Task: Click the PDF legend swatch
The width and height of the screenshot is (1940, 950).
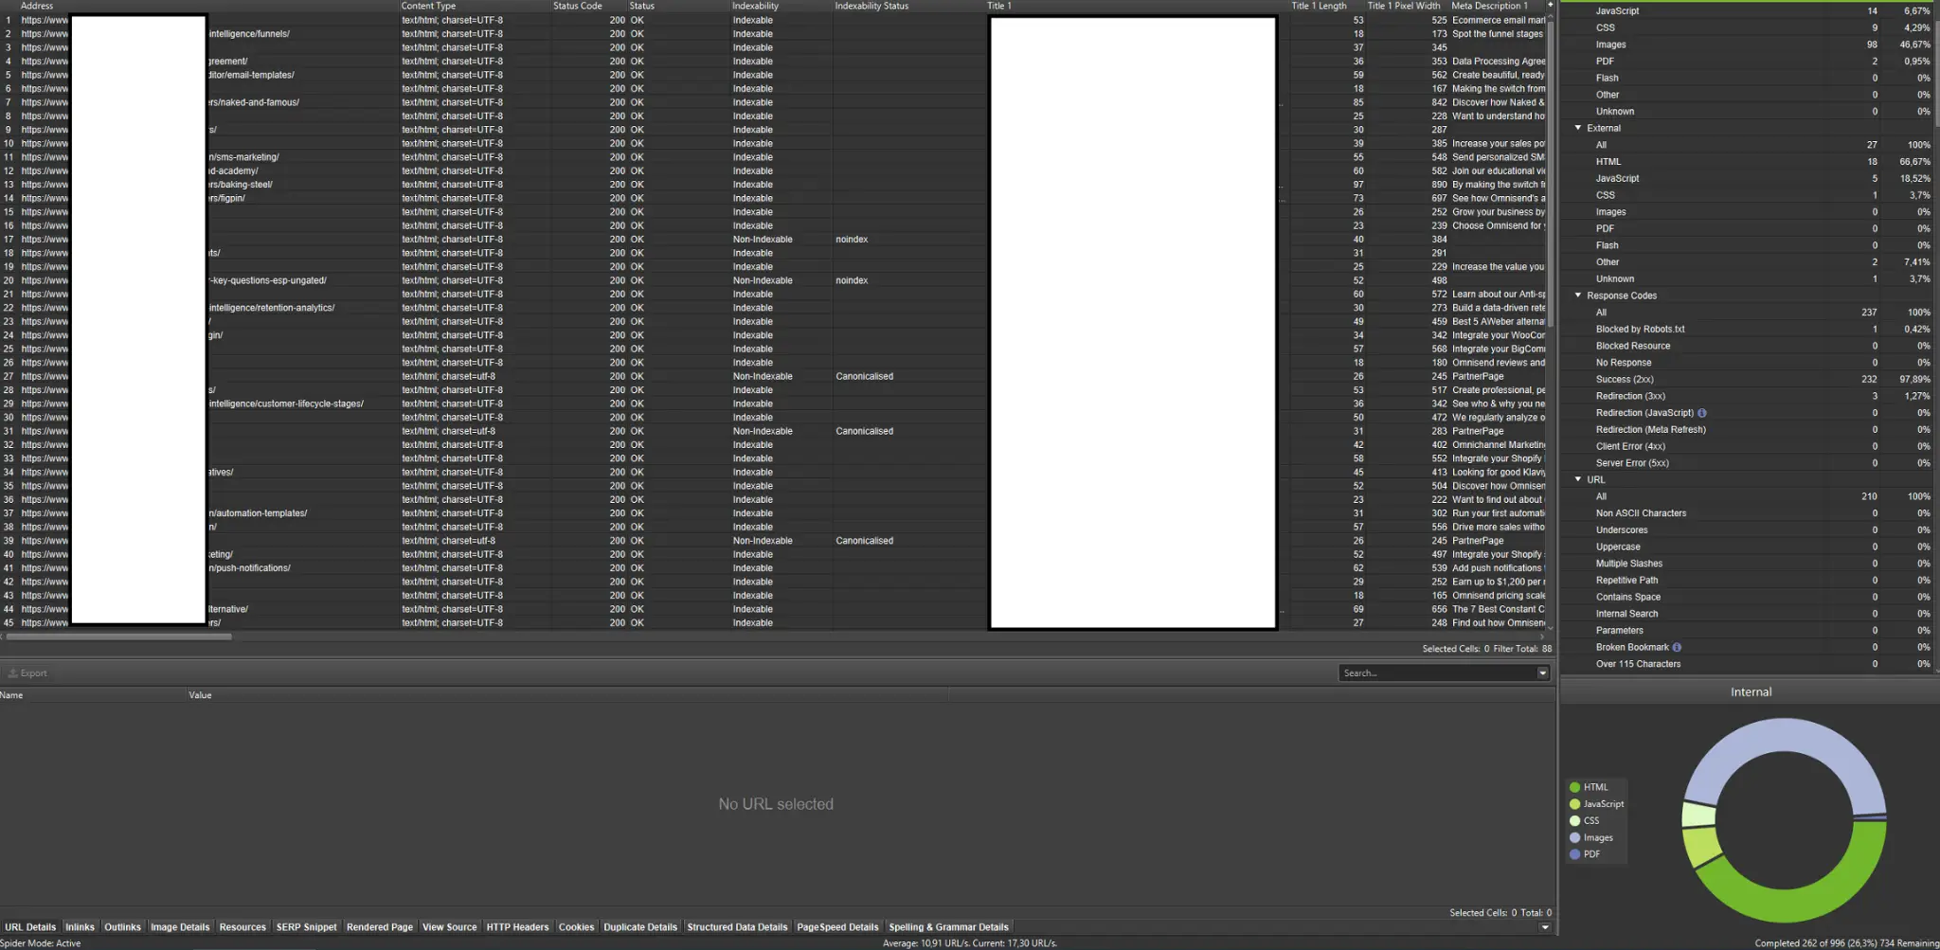Action: 1574,854
